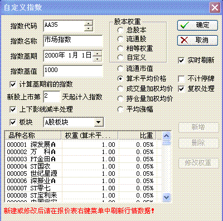Select row 000005 世纪星源
Image resolution: width=223 pixels, height=221 pixels.
click(x=83, y=174)
